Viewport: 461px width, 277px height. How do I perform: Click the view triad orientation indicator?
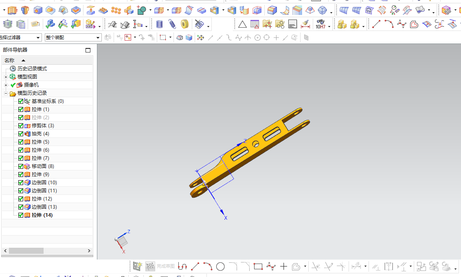pyautogui.click(x=123, y=242)
